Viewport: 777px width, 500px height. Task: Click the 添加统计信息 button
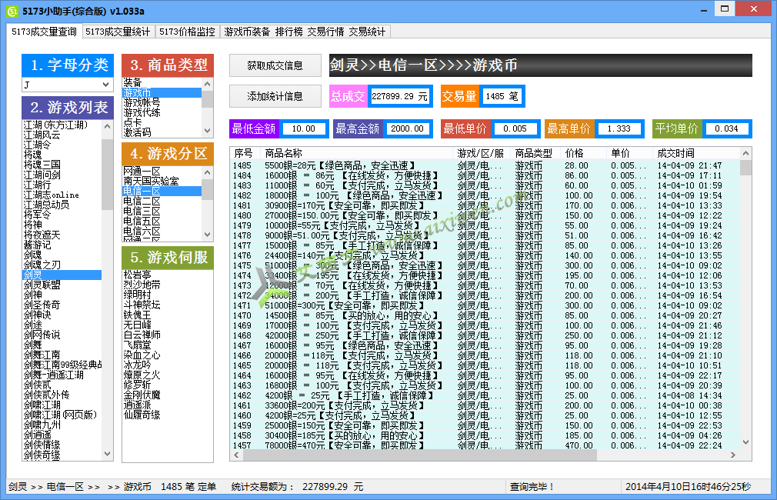point(275,96)
